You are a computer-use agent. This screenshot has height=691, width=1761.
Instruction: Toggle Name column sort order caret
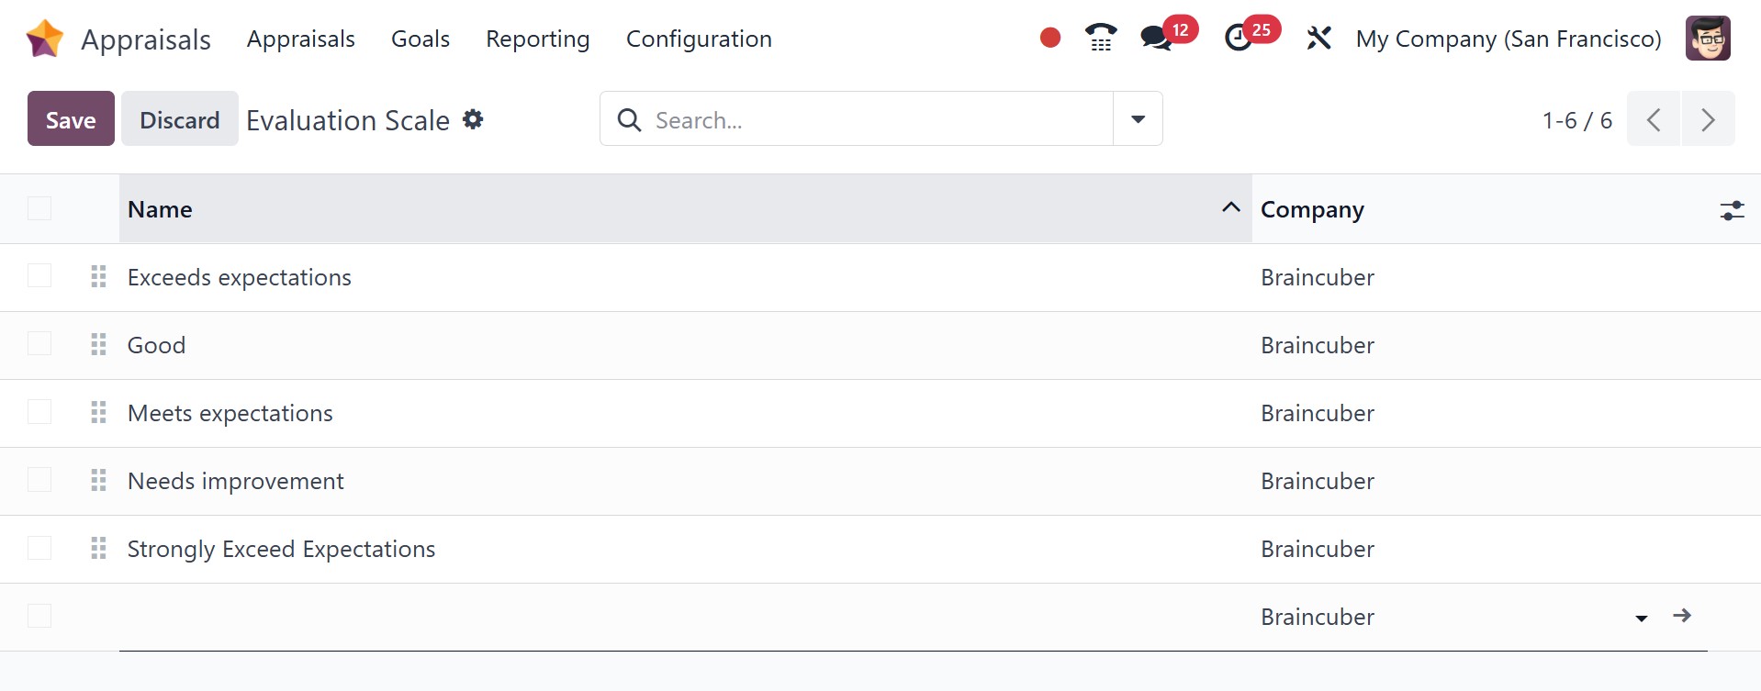click(1230, 208)
